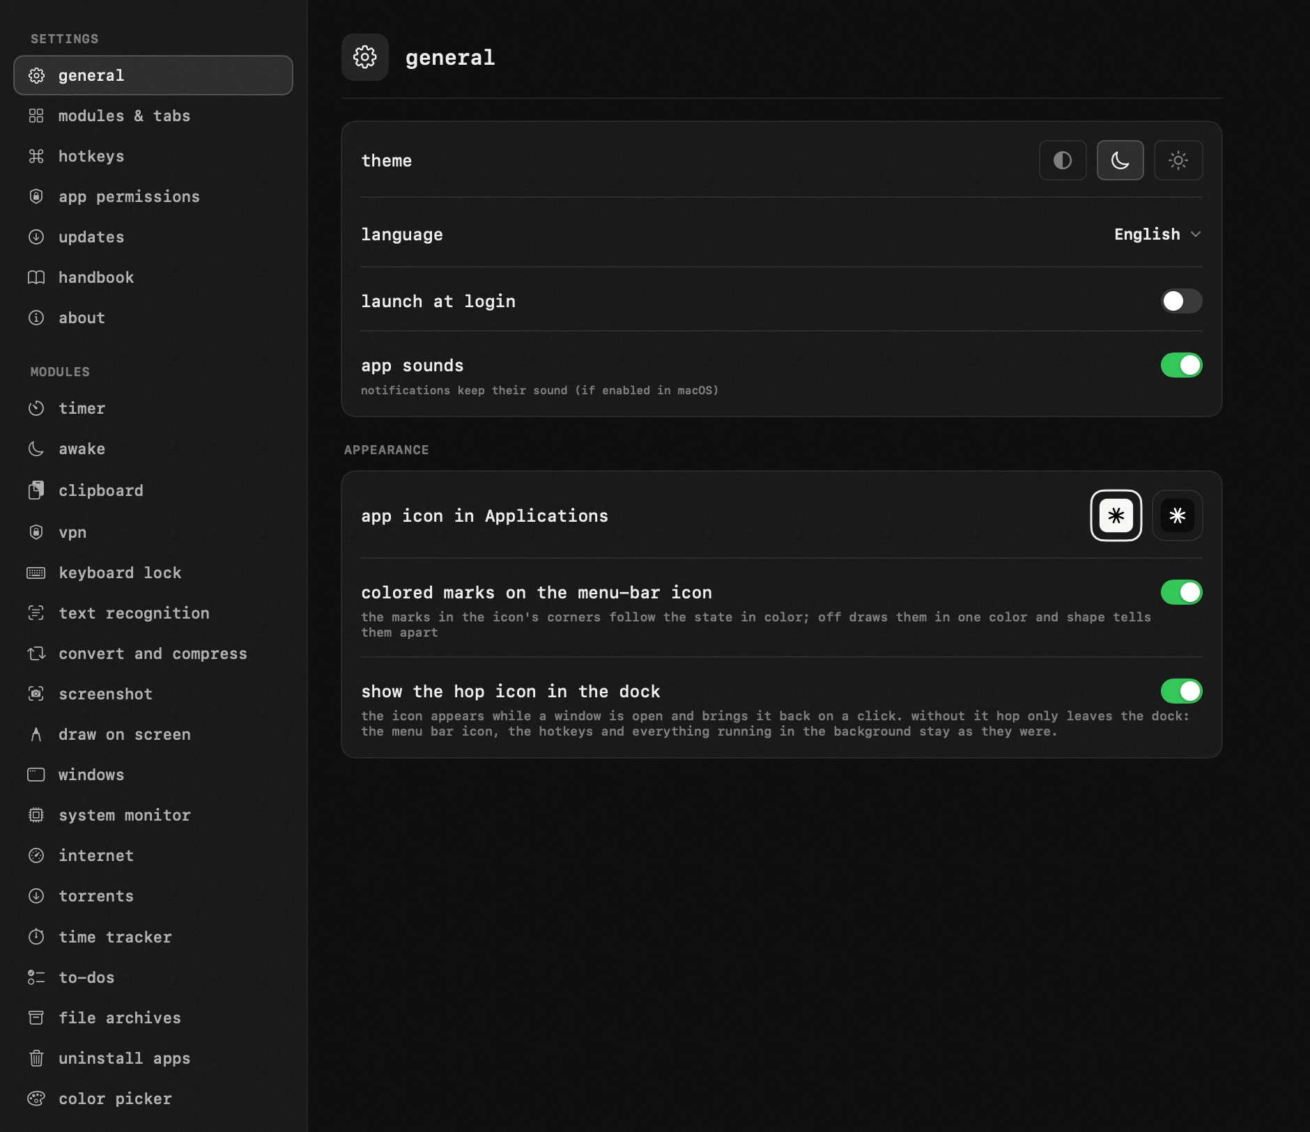Viewport: 1310px width, 1132px height.
Task: Open the English language dropdown
Action: 1157,234
